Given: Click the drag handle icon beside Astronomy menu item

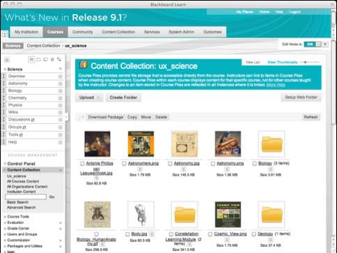Looking at the screenshot, I should tap(3, 84).
